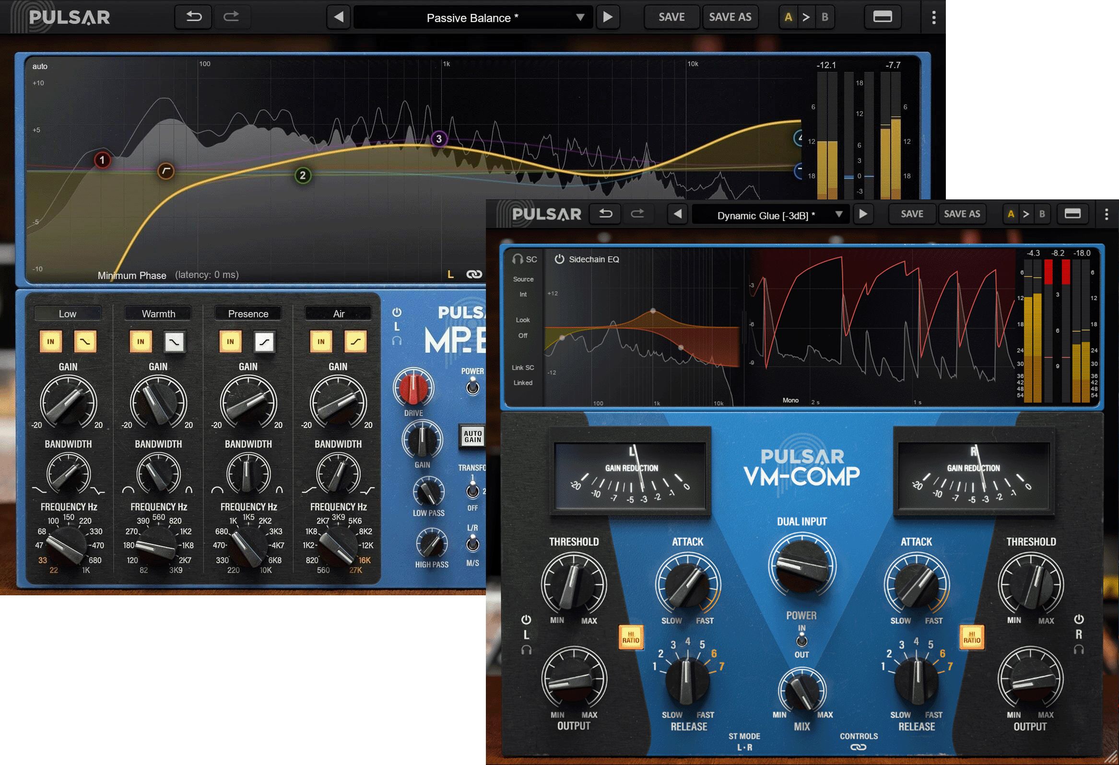The image size is (1119, 765).
Task: Select EQ node 3 on graph
Action: pos(439,139)
